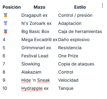The image size is (107, 99).
Task: Click the Mega Excadrill ex cell
Action: click(39, 40)
